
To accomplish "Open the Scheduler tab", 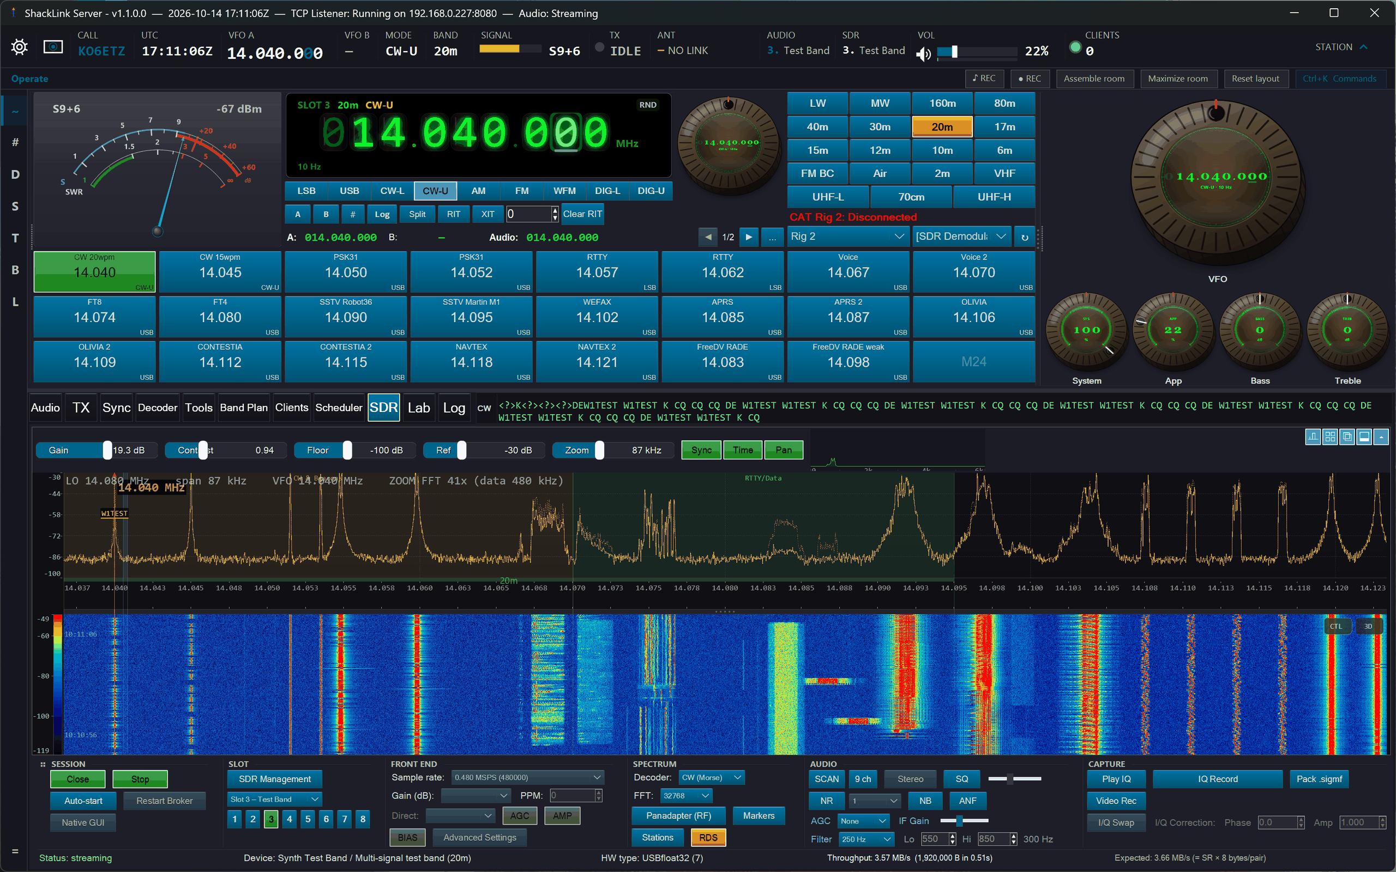I will coord(339,408).
